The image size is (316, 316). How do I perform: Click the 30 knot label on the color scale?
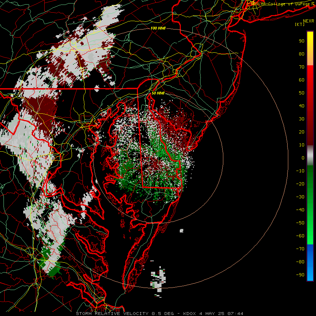302,119
